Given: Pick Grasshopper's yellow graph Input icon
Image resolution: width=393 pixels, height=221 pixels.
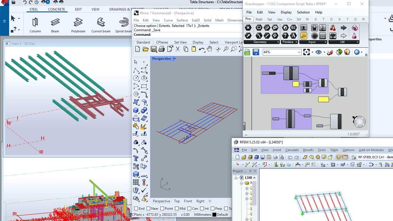Looking at the screenshot, I should click(x=303, y=36).
